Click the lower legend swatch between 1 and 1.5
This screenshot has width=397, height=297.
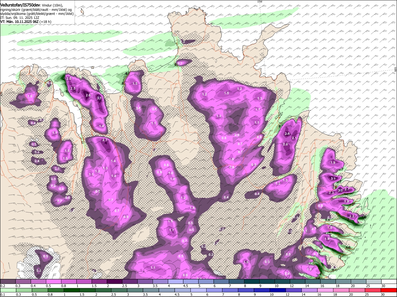click(72, 290)
